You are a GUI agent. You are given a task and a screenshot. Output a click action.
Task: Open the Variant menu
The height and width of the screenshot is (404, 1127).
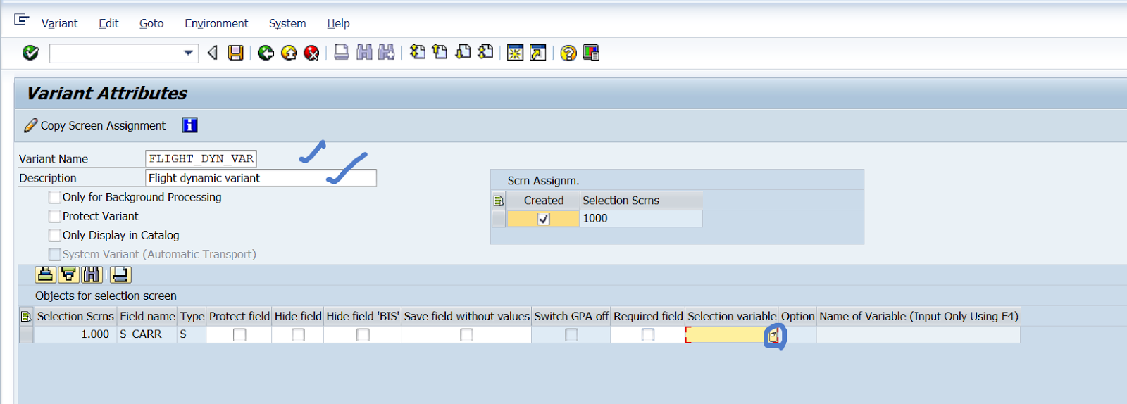pyautogui.click(x=59, y=23)
